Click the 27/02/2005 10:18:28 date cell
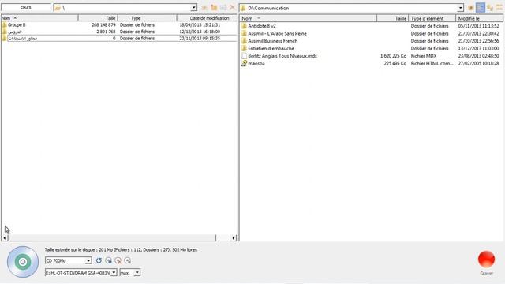This screenshot has height=284, width=505. (479, 63)
